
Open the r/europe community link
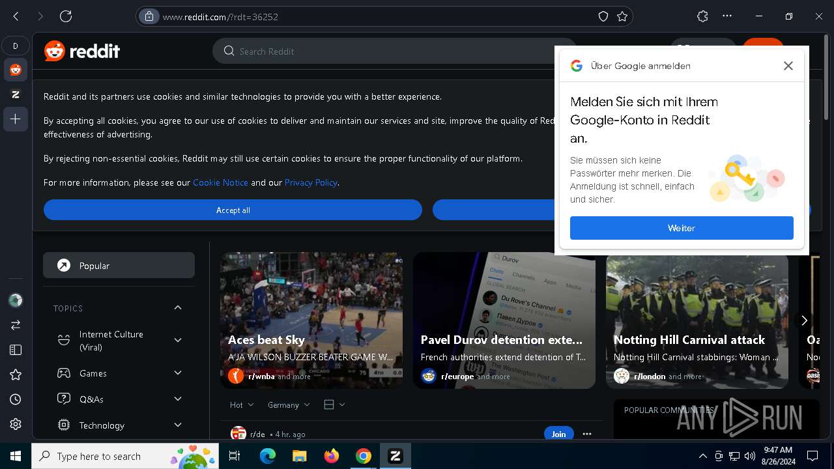click(457, 377)
